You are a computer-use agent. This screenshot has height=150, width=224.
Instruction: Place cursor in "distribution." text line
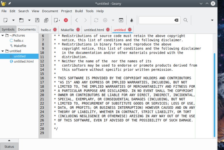[74, 57]
